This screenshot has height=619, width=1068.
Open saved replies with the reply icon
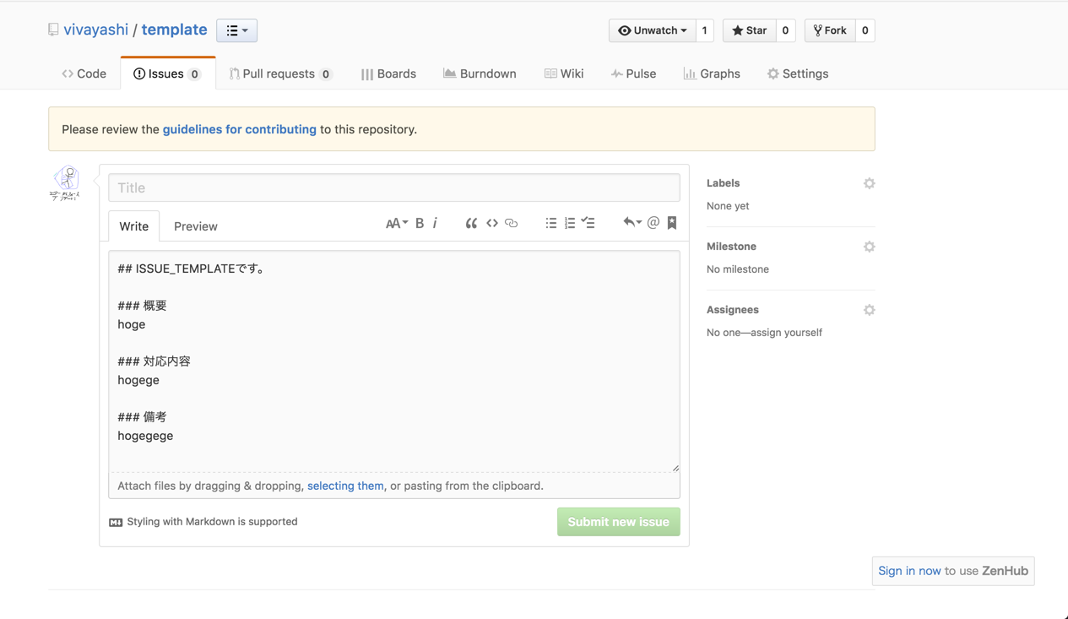click(632, 222)
